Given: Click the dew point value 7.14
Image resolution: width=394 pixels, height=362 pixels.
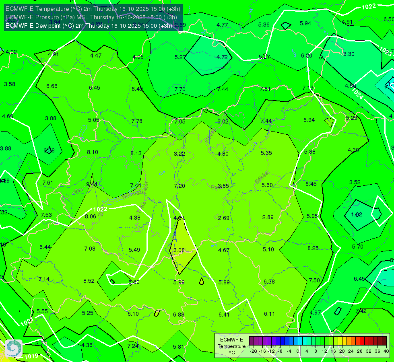Looking at the screenshot, I should [x=44, y=280].
